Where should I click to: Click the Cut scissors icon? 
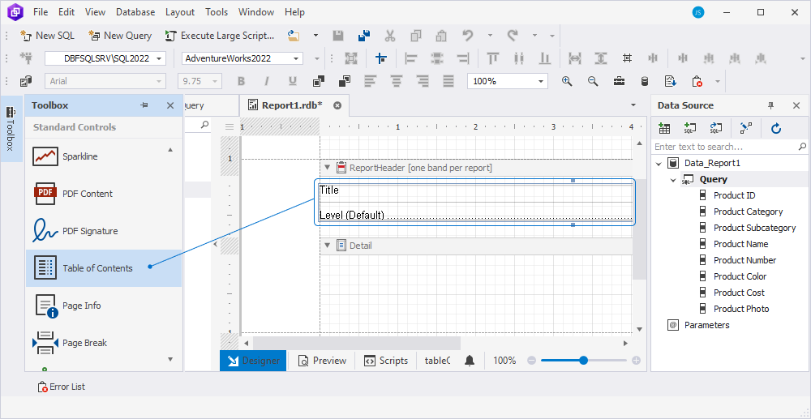(390, 36)
